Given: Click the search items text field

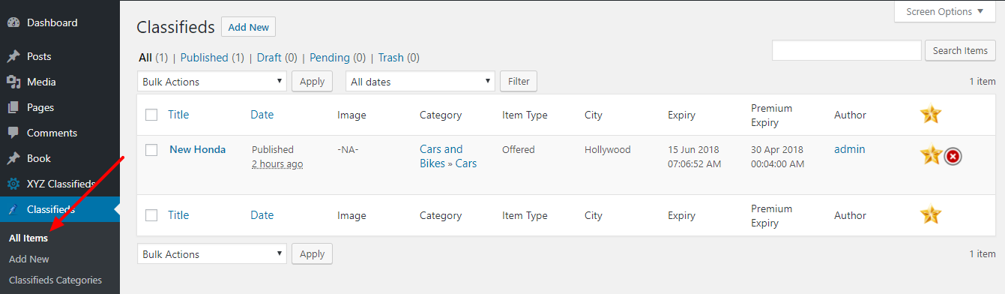Looking at the screenshot, I should (x=847, y=50).
